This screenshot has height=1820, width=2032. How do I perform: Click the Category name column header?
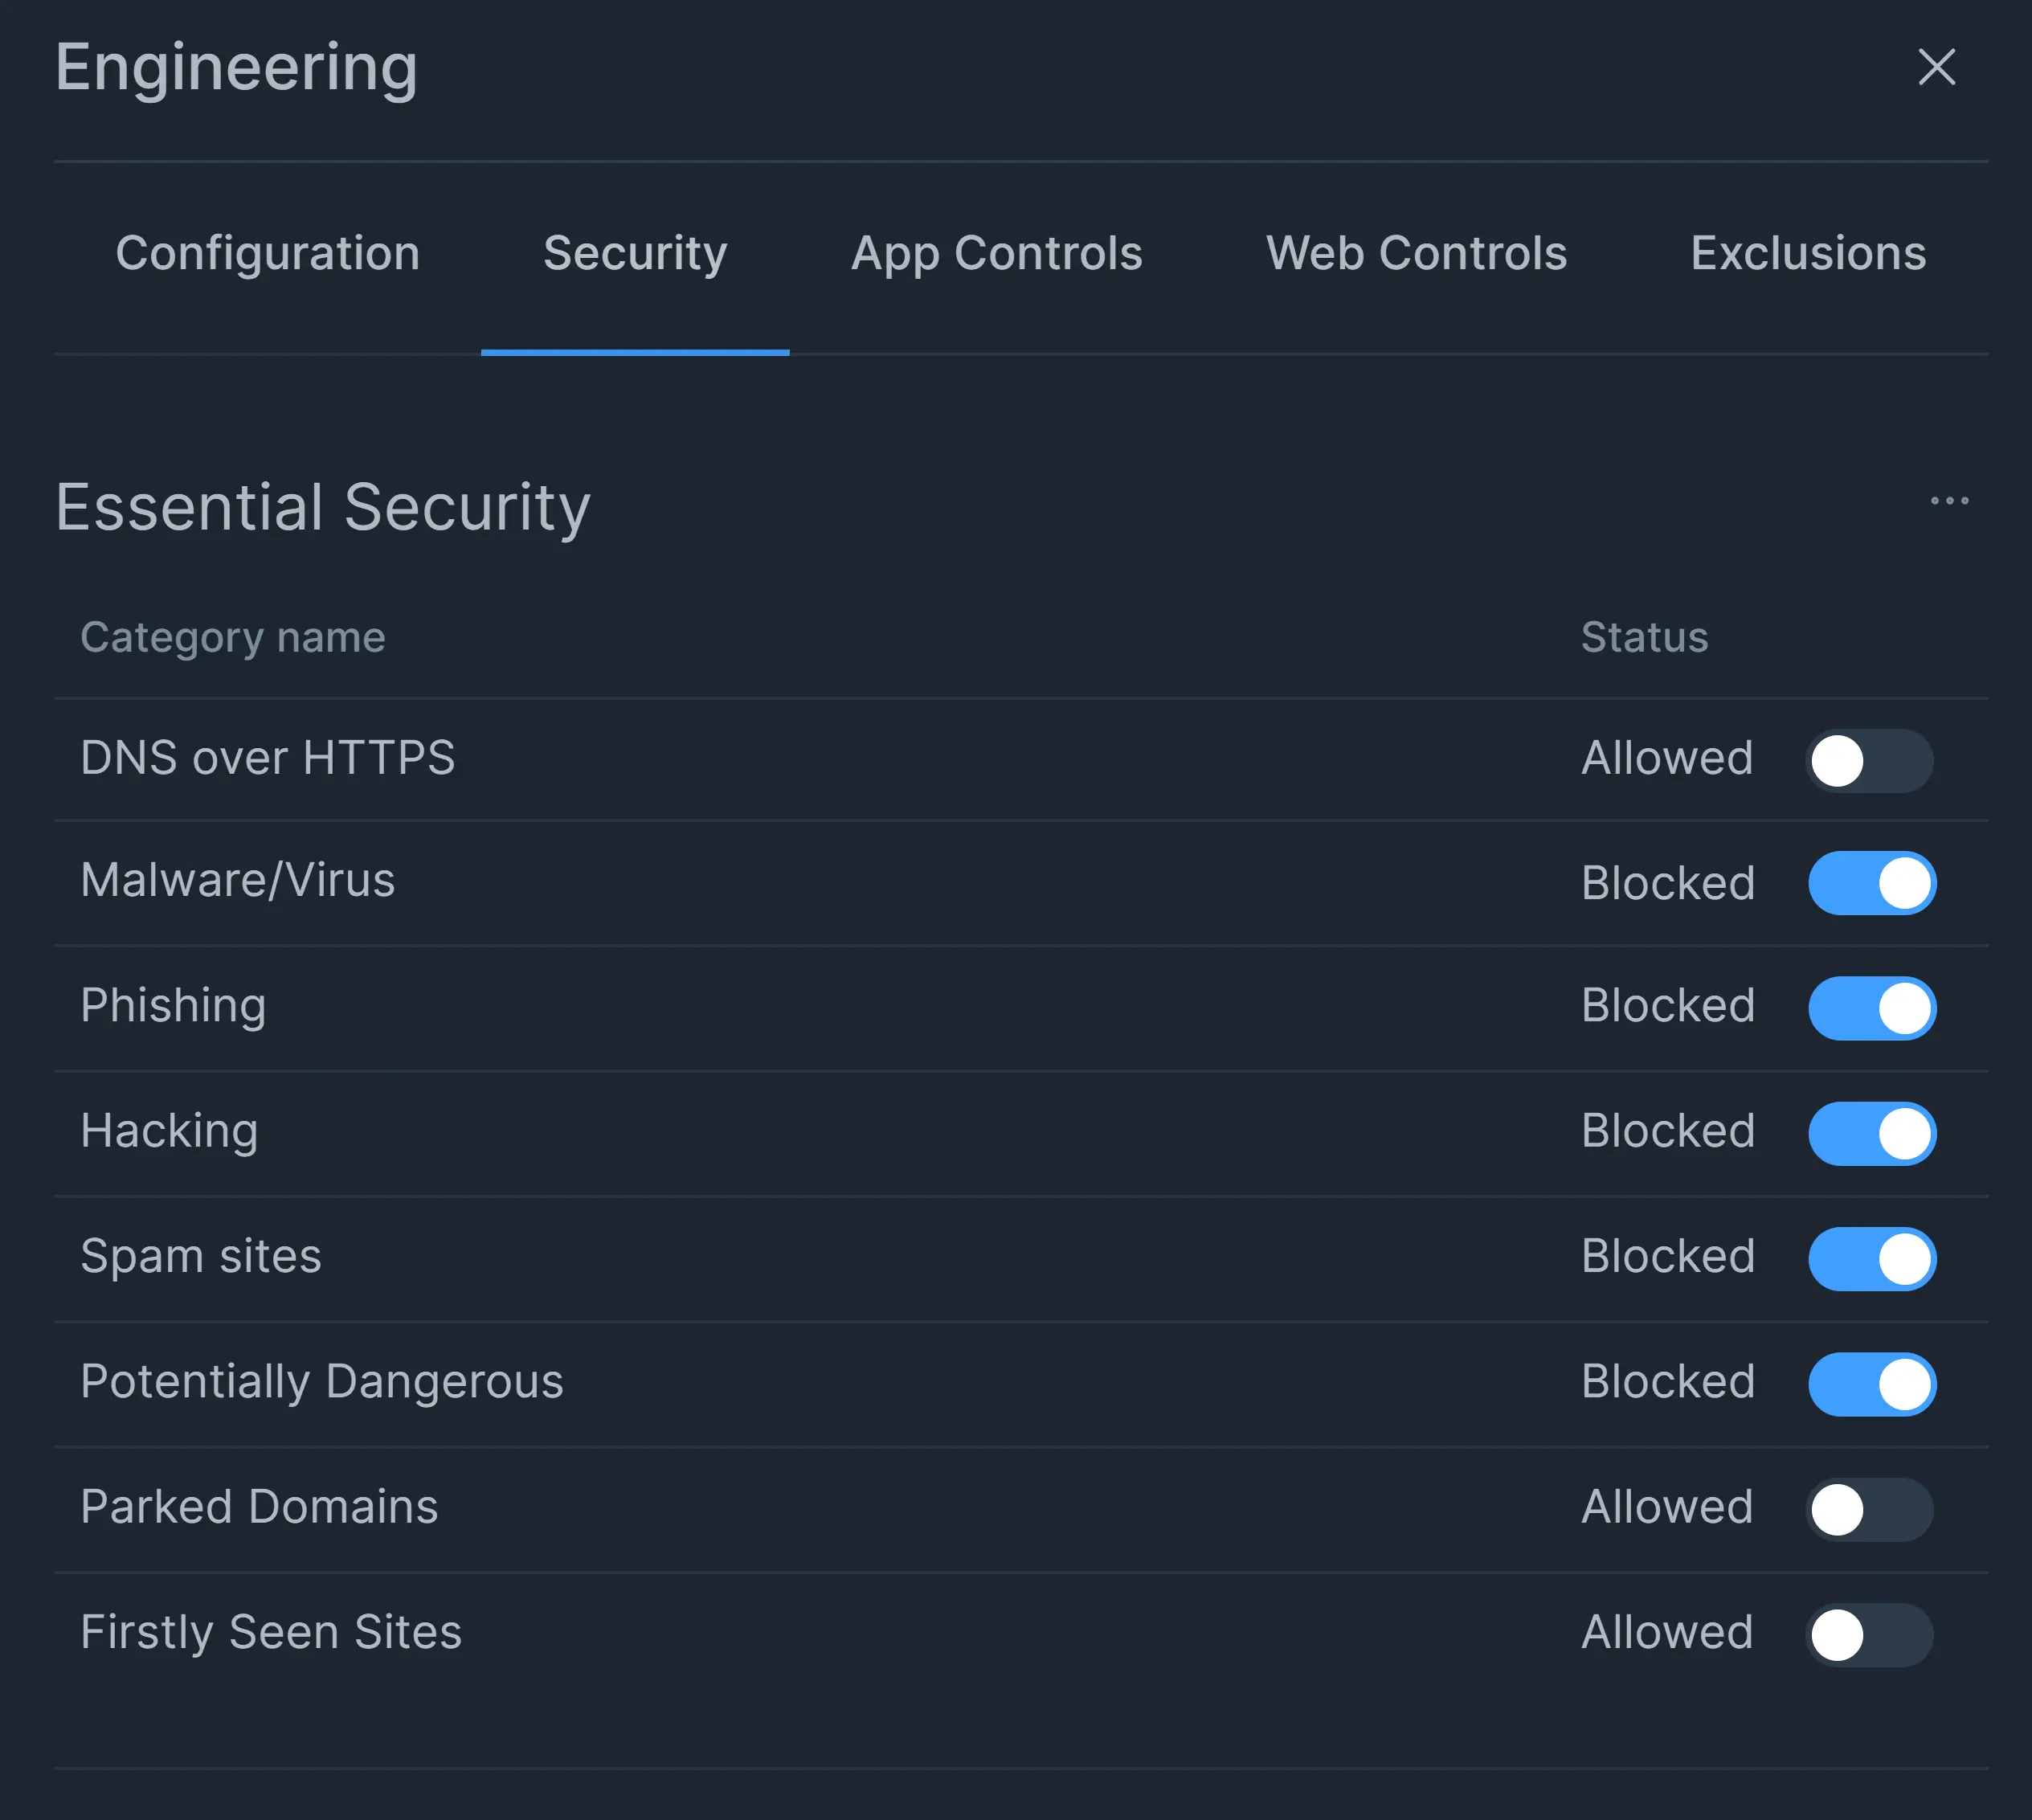233,637
